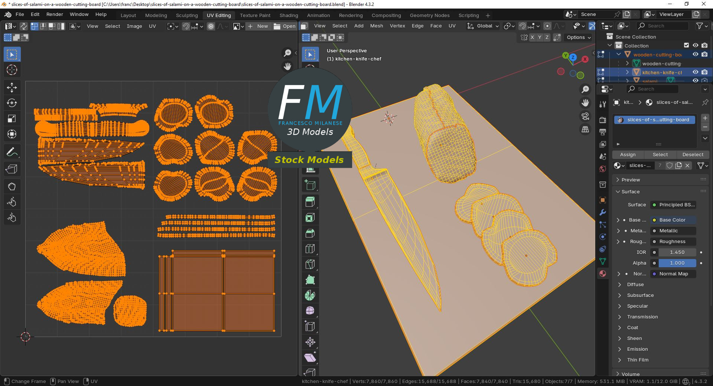Switch to the Shading workspace tab
The width and height of the screenshot is (713, 386).
coord(289,15)
